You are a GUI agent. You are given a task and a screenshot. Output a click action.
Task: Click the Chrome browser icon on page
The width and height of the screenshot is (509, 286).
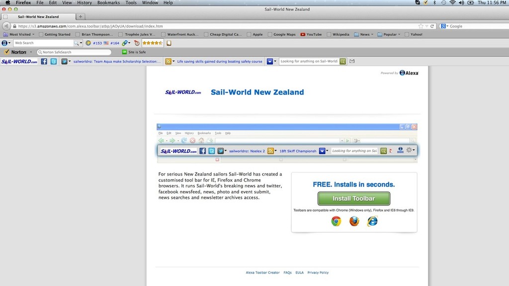[336, 221]
